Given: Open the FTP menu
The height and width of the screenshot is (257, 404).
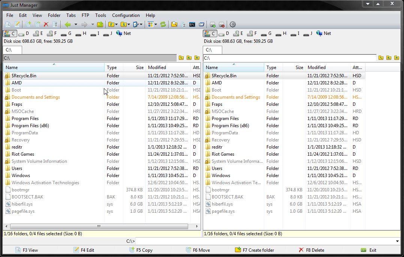Looking at the screenshot, I should [x=85, y=15].
